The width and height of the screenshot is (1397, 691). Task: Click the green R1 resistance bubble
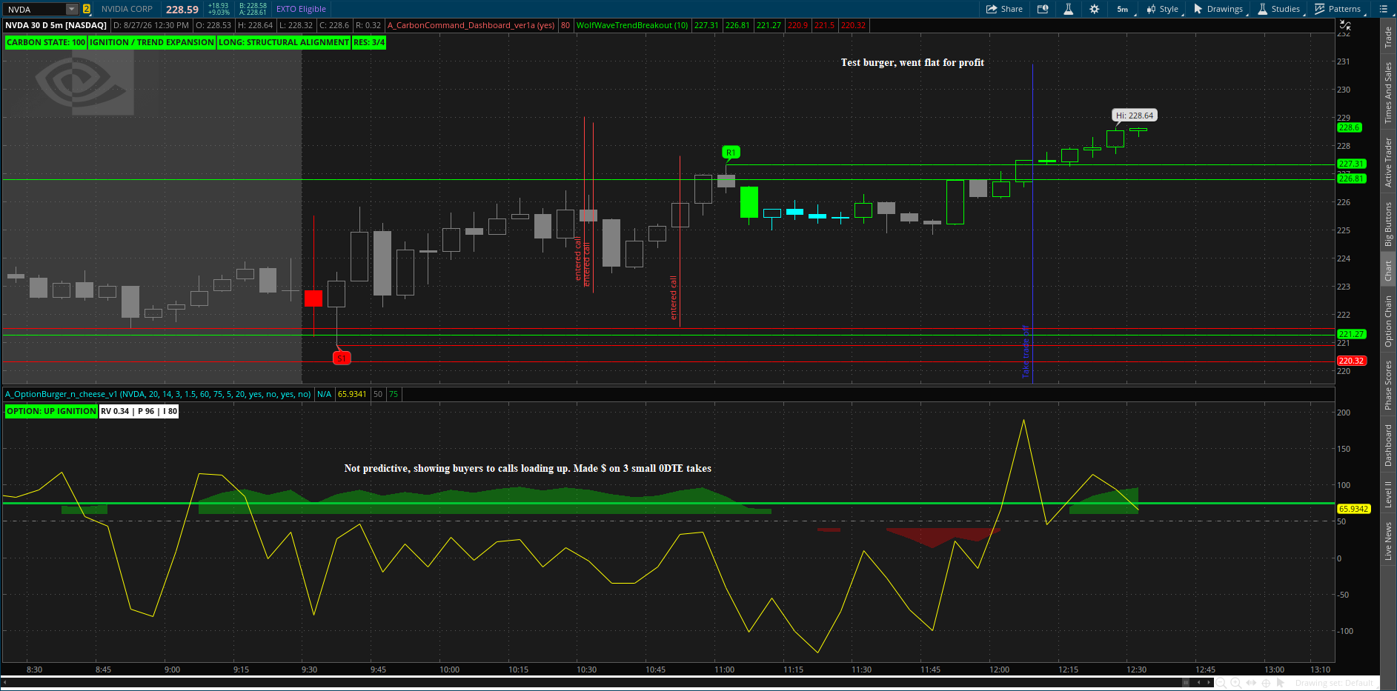click(x=731, y=153)
